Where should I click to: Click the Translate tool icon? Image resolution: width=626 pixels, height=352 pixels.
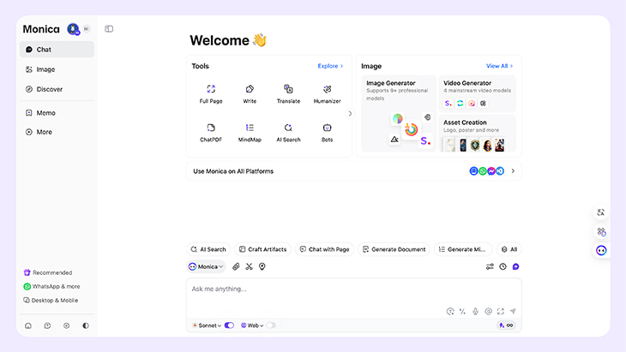(288, 93)
